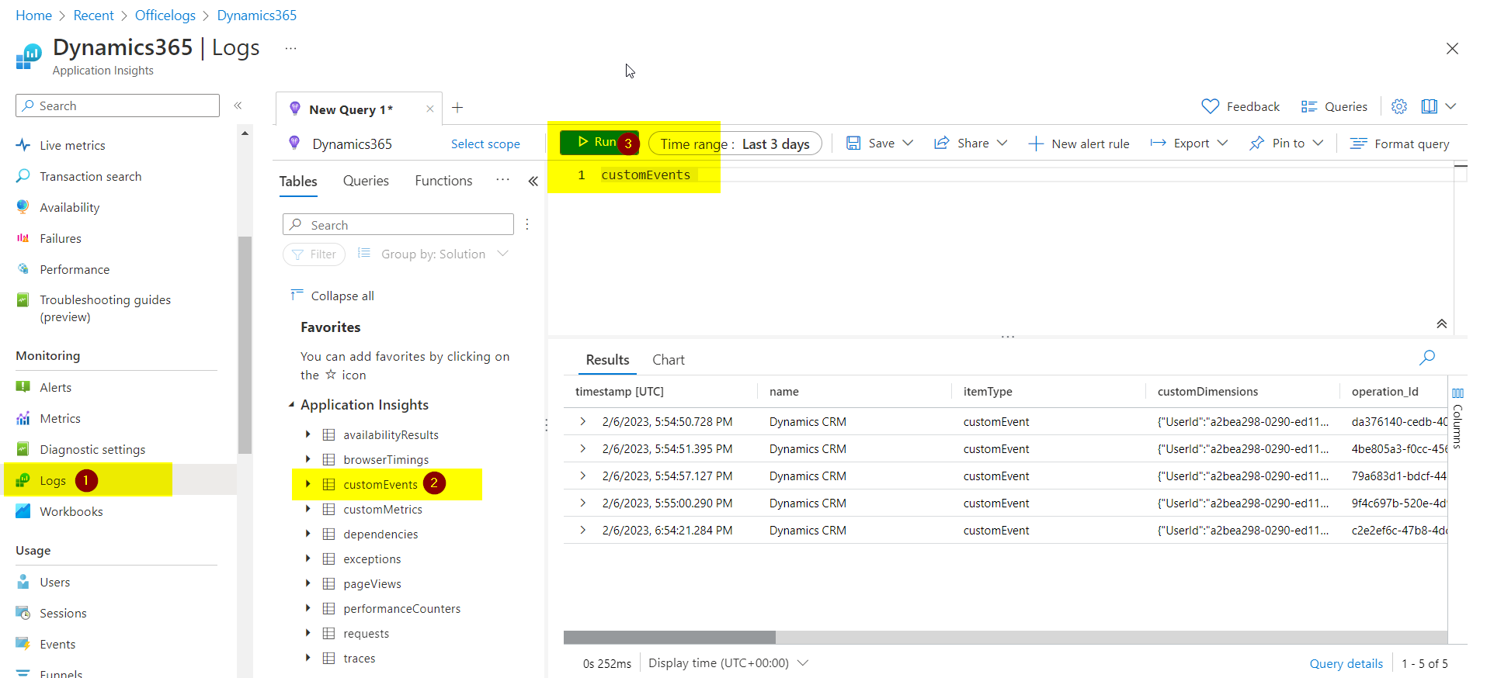The width and height of the screenshot is (1487, 678).
Task: Open the Columns side panel
Action: pyautogui.click(x=1457, y=419)
